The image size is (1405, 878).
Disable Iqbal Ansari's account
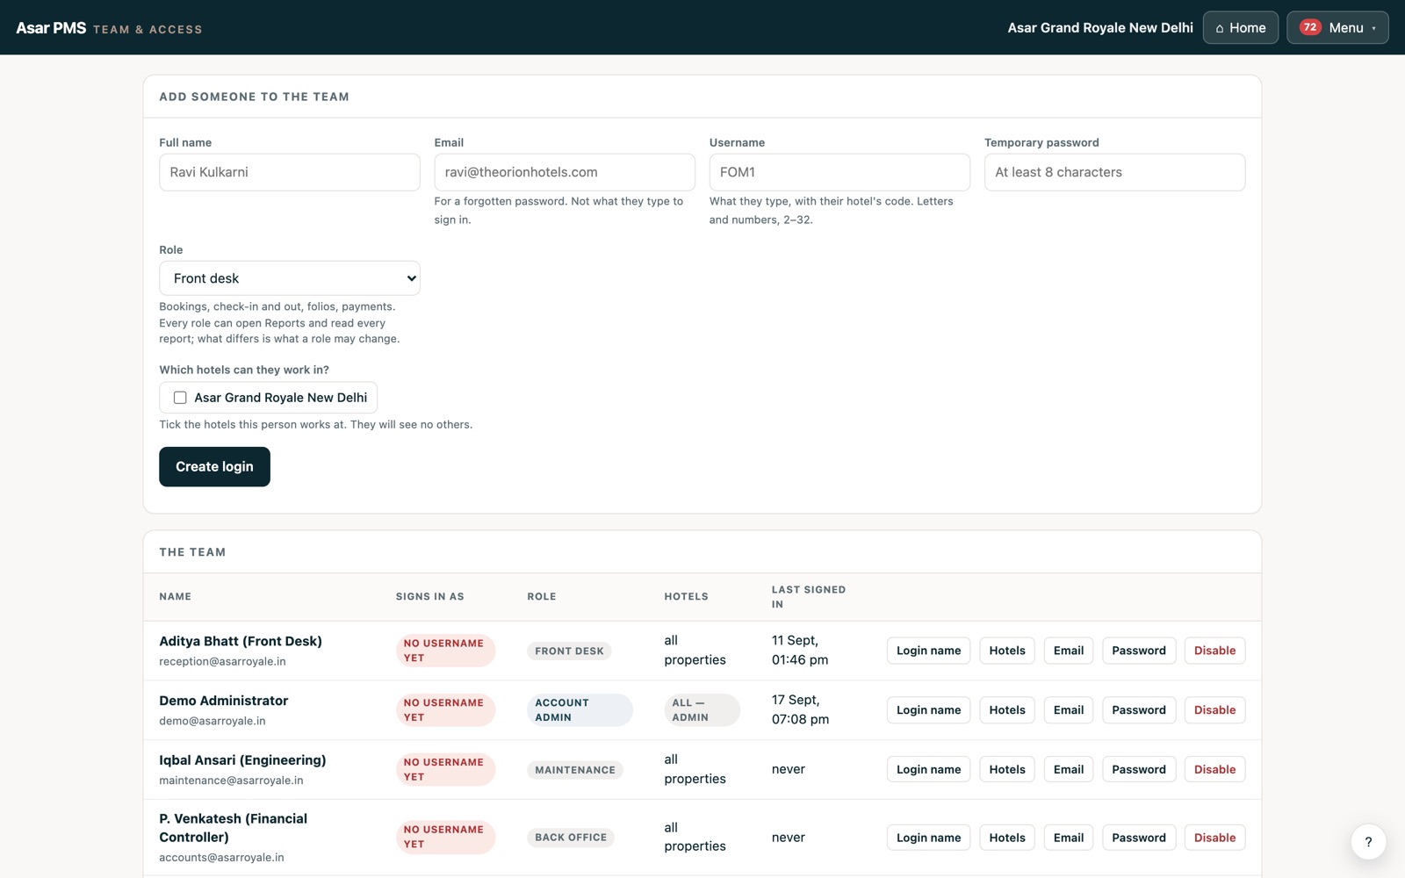point(1214,770)
